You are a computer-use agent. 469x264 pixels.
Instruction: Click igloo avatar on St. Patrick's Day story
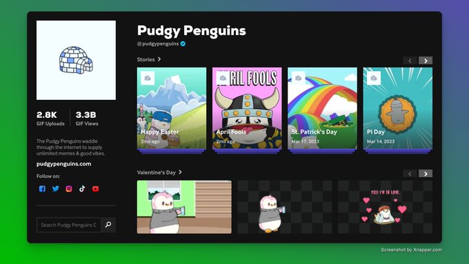(298, 78)
